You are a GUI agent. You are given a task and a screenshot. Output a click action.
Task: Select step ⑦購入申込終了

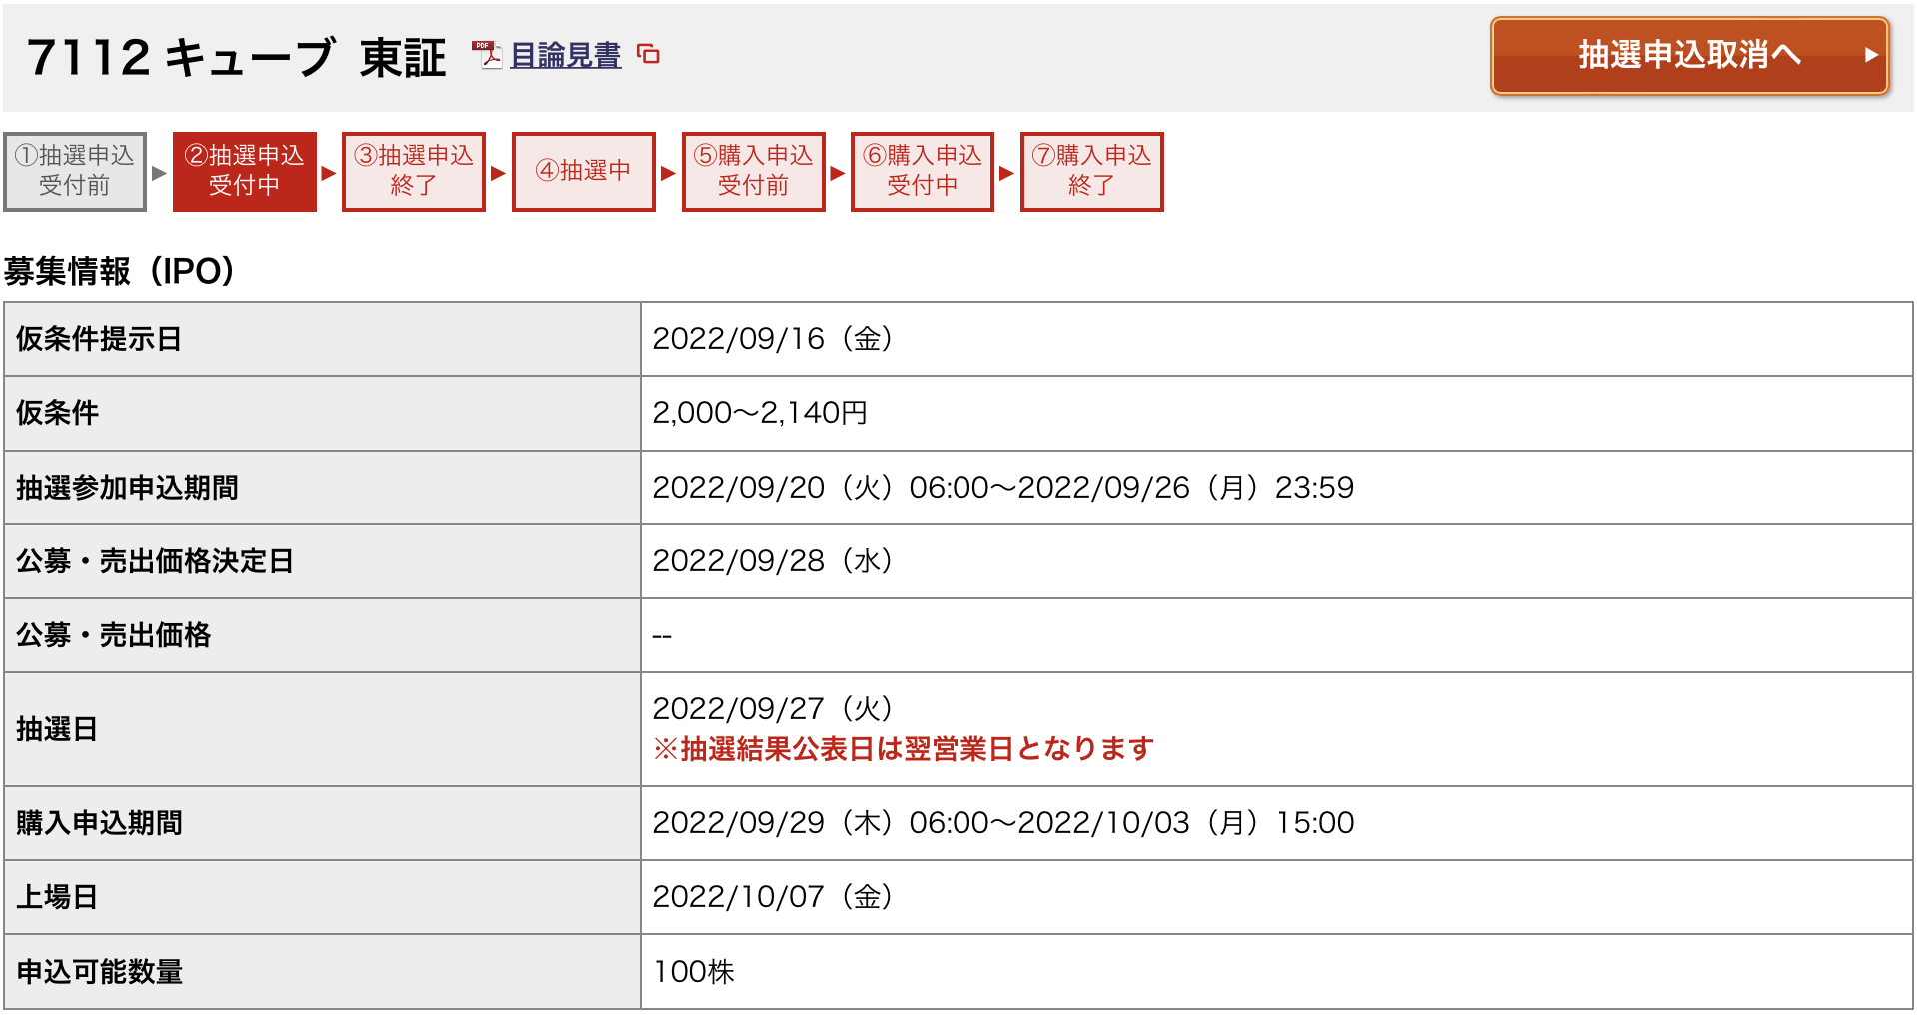[x=1092, y=172]
